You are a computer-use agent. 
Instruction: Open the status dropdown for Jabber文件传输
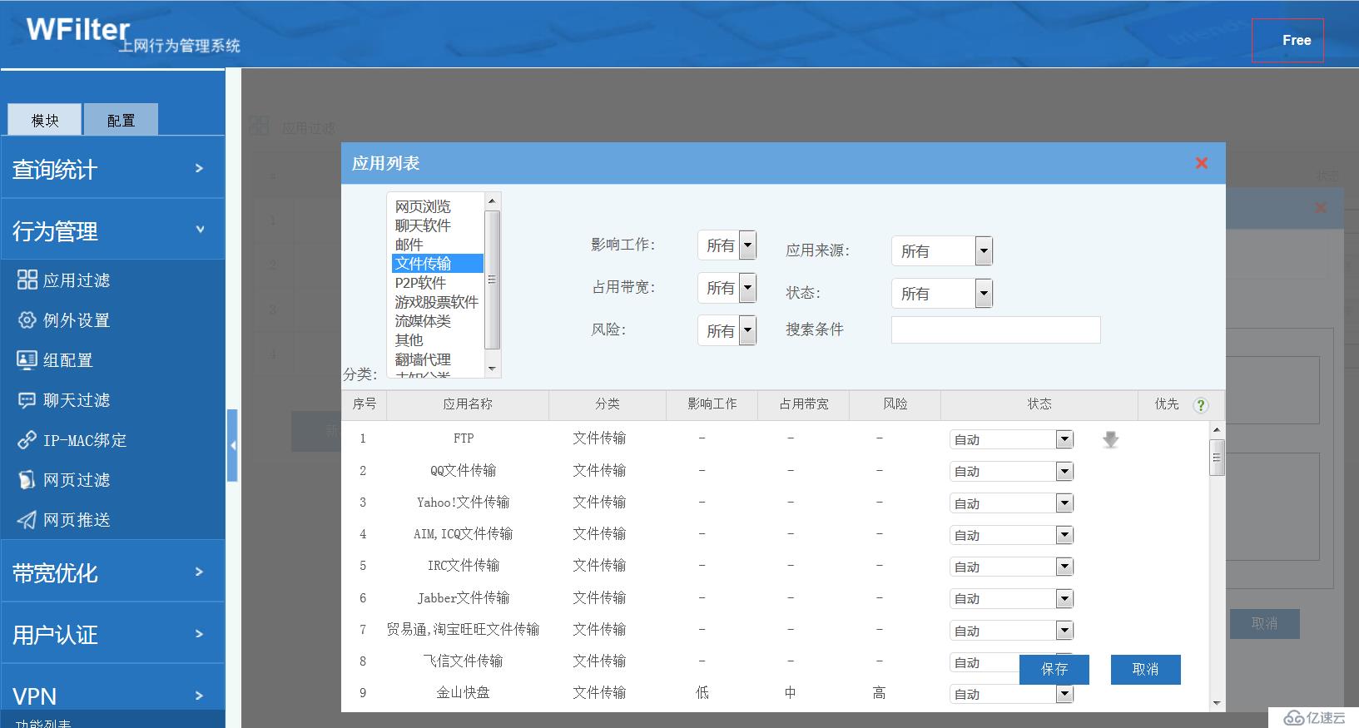[x=1011, y=598]
